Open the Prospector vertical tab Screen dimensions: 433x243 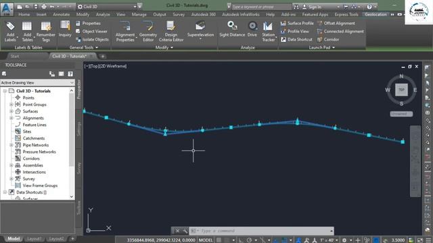click(x=78, y=89)
